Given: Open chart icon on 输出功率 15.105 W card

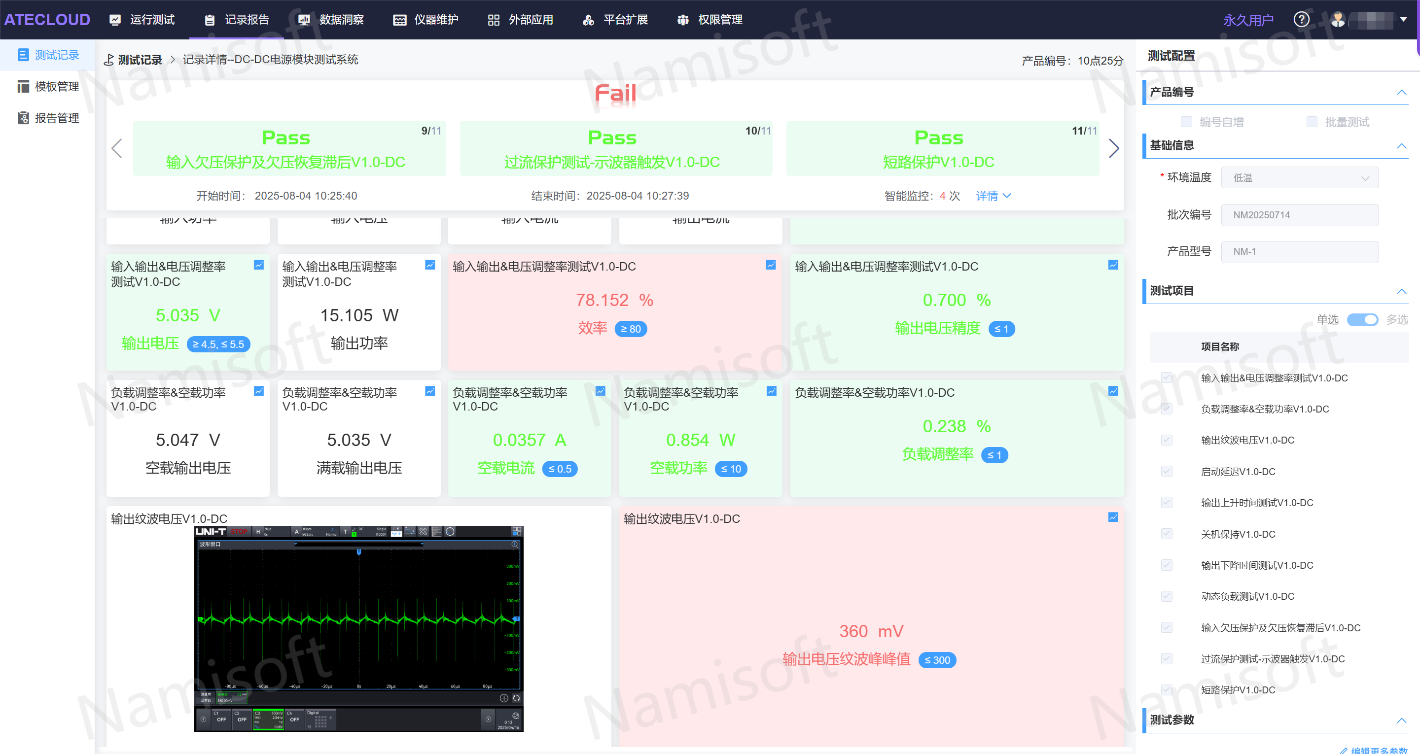Looking at the screenshot, I should [x=430, y=265].
